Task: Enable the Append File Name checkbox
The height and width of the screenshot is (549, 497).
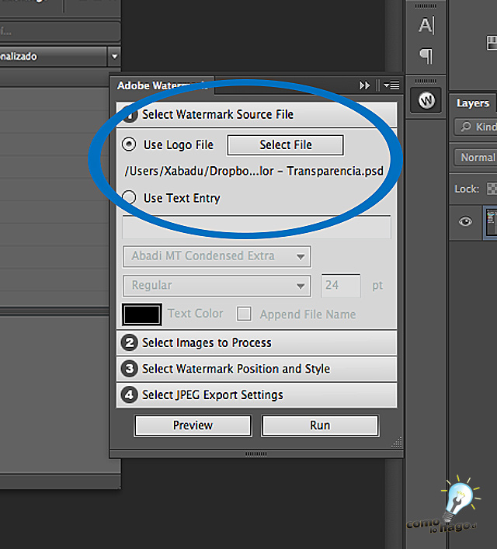Action: coord(245,314)
